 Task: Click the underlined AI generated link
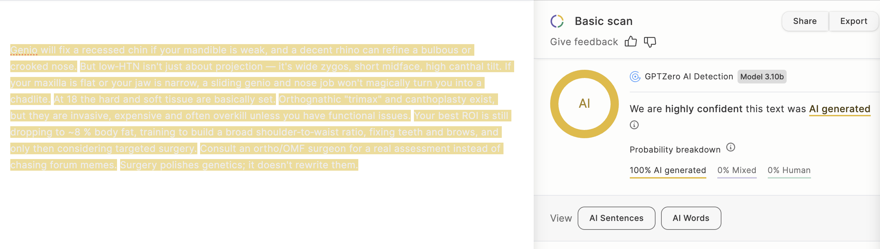840,109
